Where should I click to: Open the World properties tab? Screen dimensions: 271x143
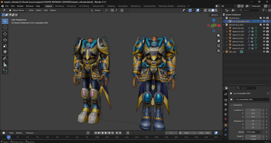[225, 119]
